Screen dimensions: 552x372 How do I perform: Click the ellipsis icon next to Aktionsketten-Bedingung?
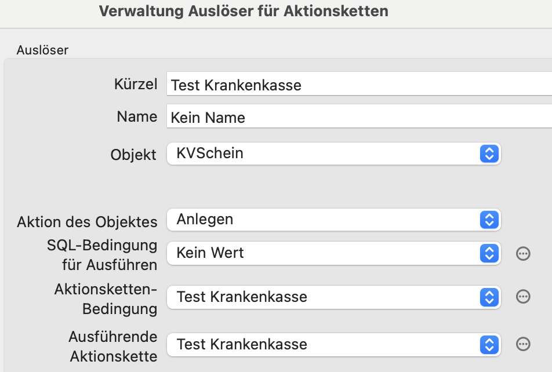[x=523, y=297]
